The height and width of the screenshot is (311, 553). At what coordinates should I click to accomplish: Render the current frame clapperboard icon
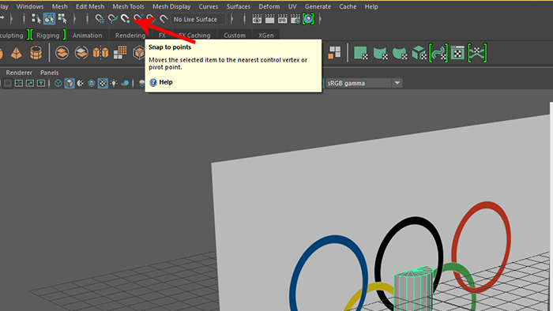(270, 19)
